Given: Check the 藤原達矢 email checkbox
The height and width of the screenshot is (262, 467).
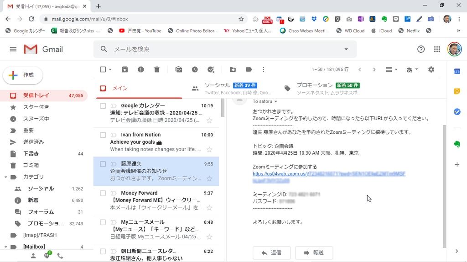Looking at the screenshot, I should coord(103,164).
